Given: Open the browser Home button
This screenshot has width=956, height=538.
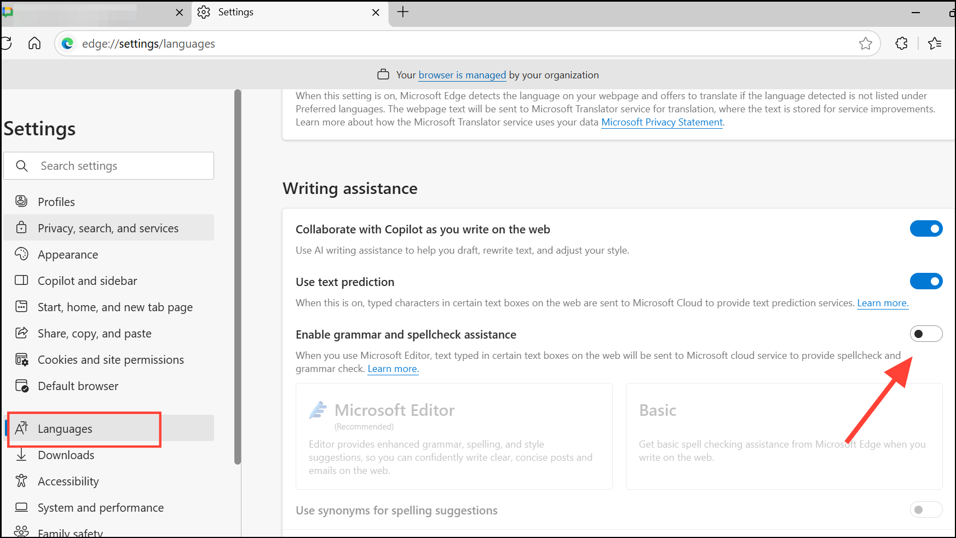Looking at the screenshot, I should (x=34, y=43).
